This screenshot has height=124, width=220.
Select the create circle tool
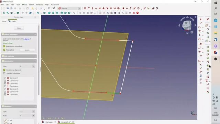click(200, 31)
